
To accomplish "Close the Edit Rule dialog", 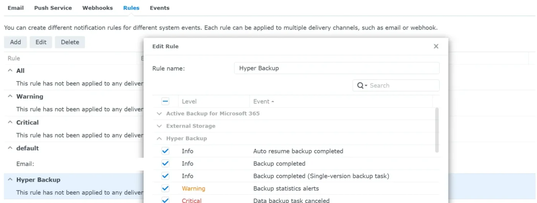I will tap(436, 46).
